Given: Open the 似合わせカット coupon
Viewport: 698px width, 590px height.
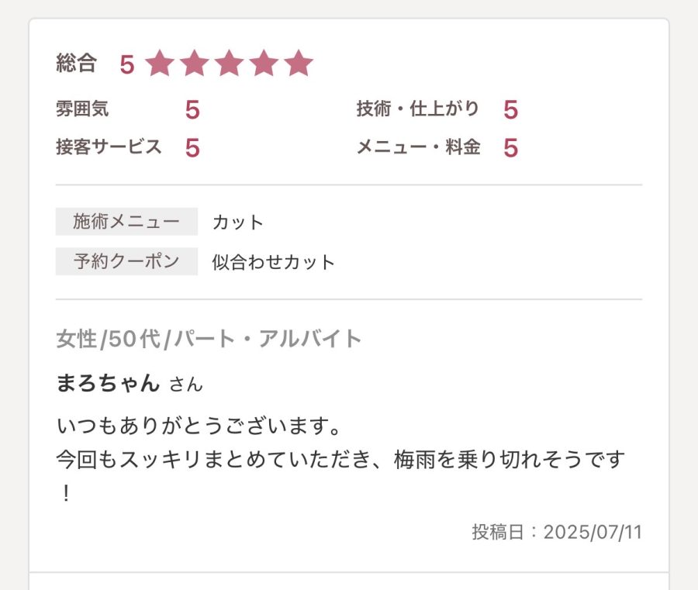Looking at the screenshot, I should (273, 262).
